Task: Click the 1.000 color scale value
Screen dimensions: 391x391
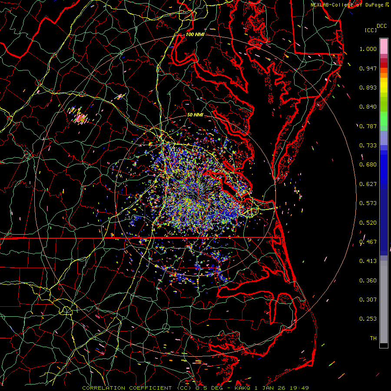Action: (x=368, y=49)
